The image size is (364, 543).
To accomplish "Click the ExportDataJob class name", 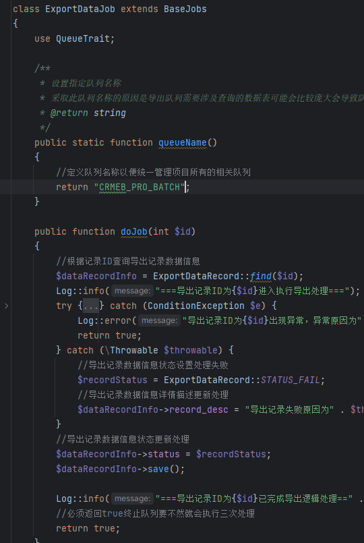I will coord(80,9).
